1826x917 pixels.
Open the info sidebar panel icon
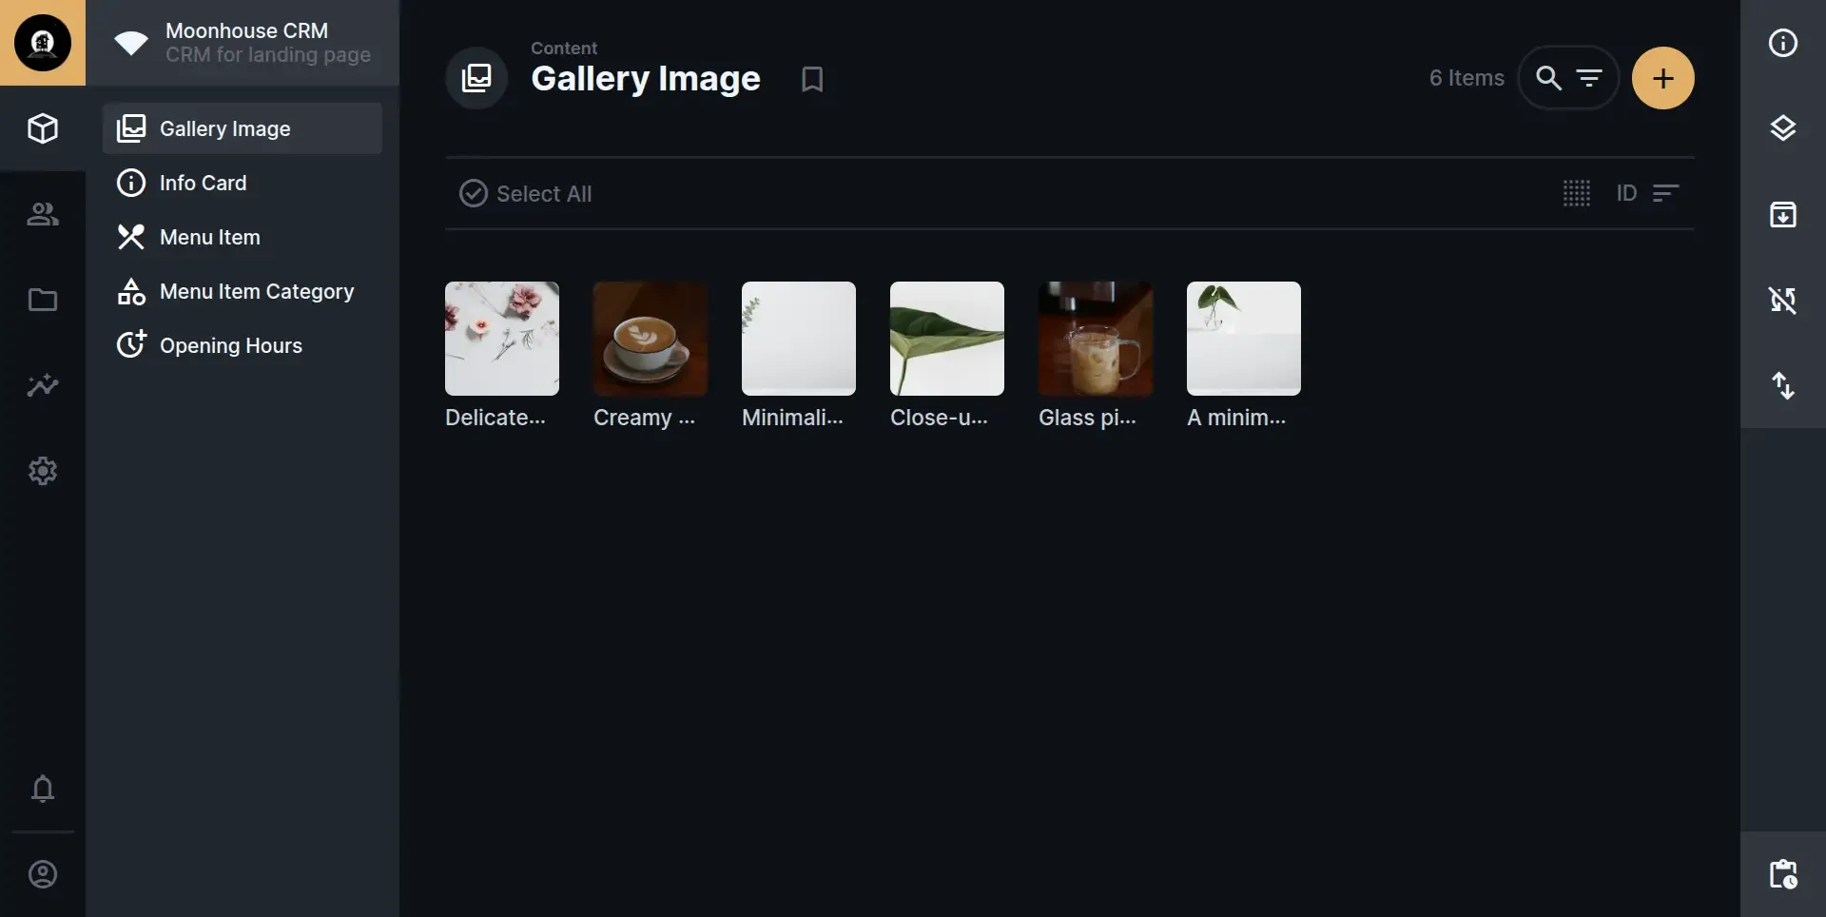click(x=1783, y=43)
